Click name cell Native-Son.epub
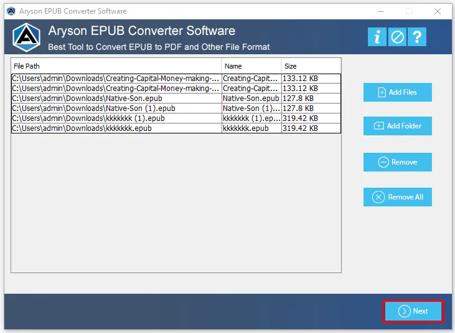Image resolution: width=455 pixels, height=333 pixels. [251, 99]
